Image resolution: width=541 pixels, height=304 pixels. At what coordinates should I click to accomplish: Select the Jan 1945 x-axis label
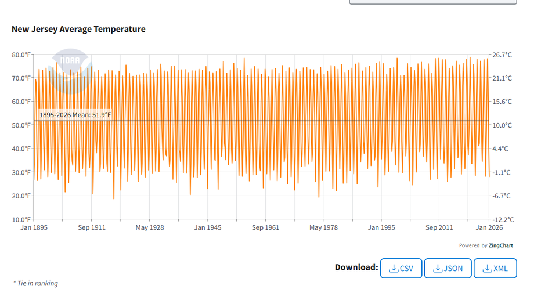tap(208, 227)
